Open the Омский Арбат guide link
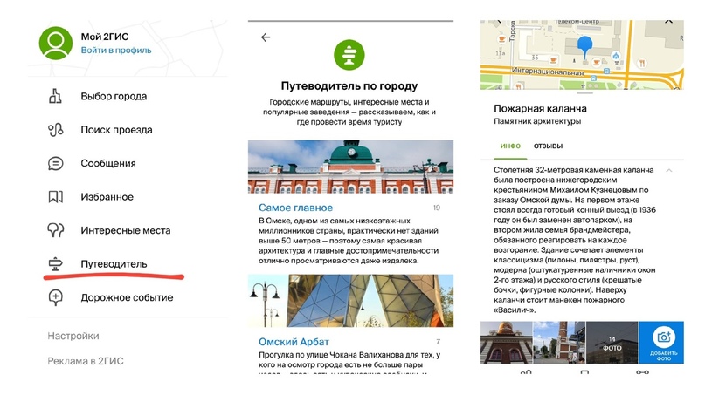This screenshot has width=705, height=395. point(294,342)
